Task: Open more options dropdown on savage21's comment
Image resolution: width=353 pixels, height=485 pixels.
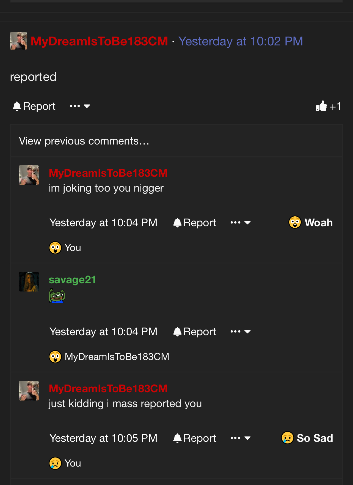Action: pos(241,332)
